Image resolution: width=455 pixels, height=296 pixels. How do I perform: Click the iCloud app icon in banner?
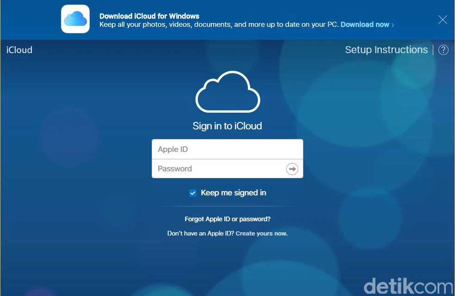click(x=75, y=19)
